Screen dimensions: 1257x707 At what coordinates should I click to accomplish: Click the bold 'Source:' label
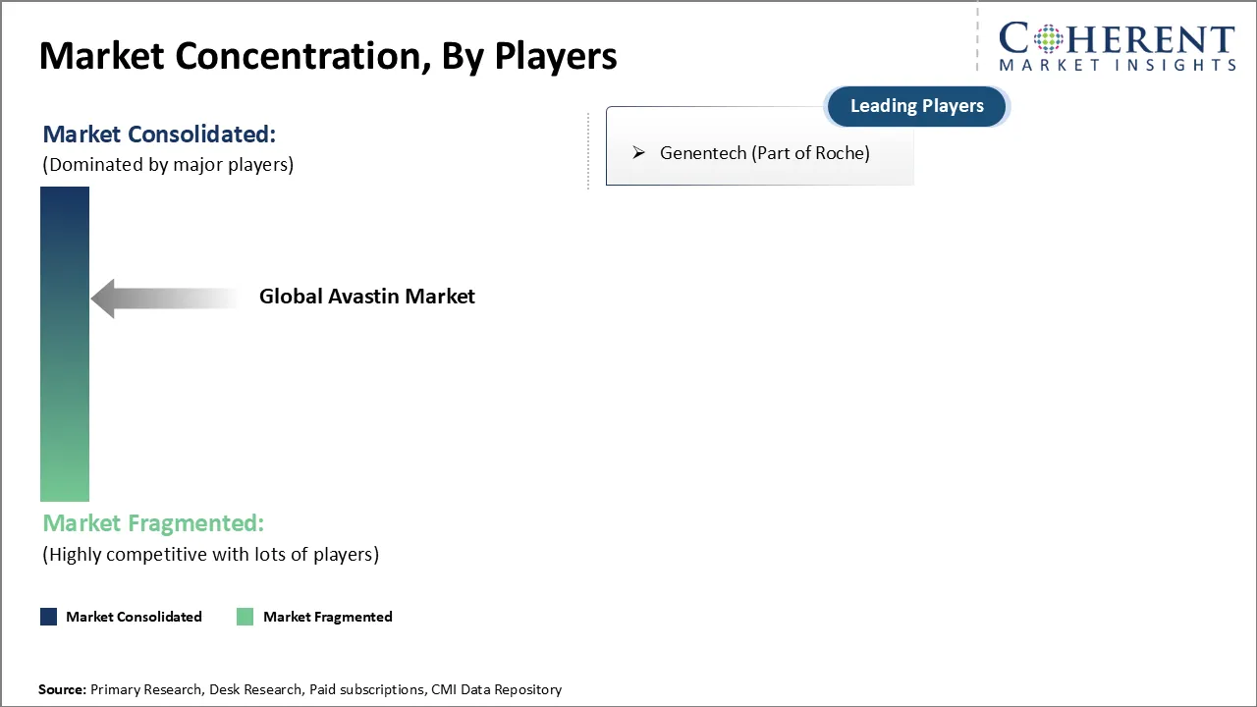coord(62,689)
